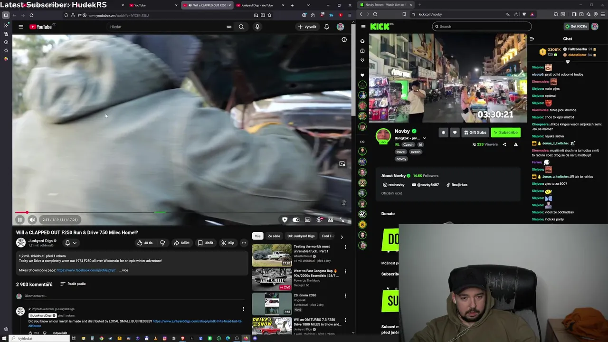Screen dimensions: 608x342
Task: Click the Gift Subs button
Action: pyautogui.click(x=475, y=133)
